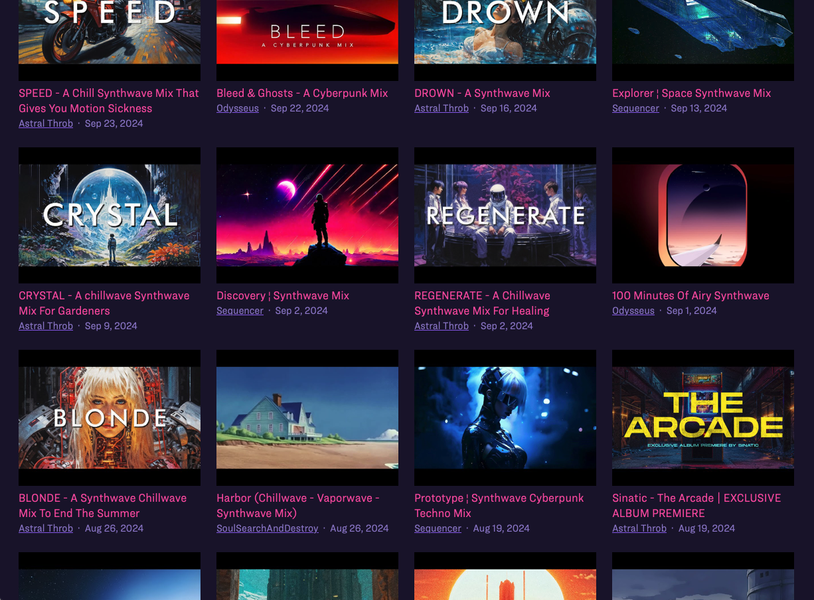Screen dimensions: 814x600
Task: Visit the Odysseus author profile
Action: [x=238, y=108]
